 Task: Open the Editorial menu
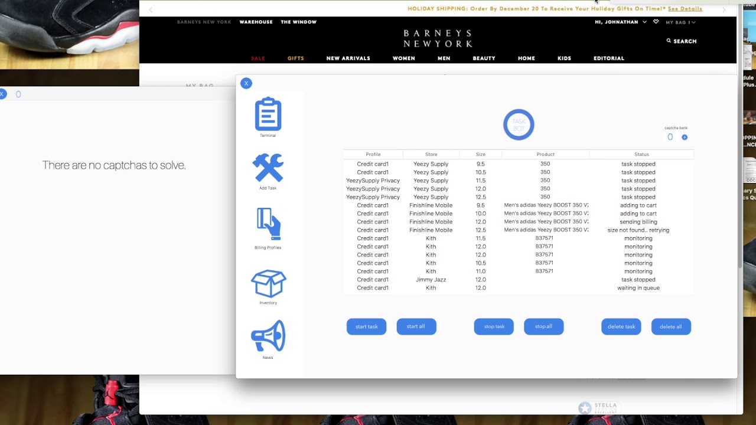[608, 58]
